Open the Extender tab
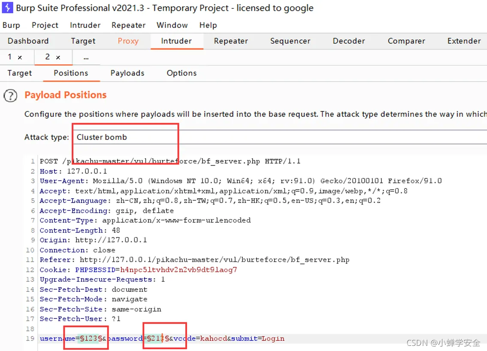Image resolution: width=487 pixels, height=351 pixels. (464, 41)
